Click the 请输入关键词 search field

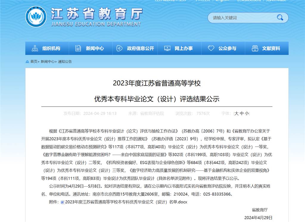coord(241,18)
